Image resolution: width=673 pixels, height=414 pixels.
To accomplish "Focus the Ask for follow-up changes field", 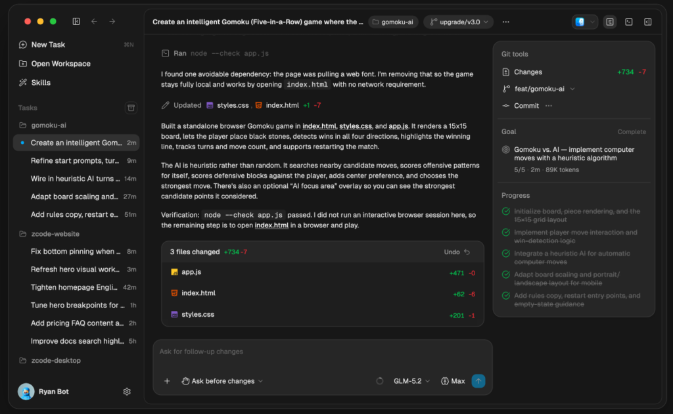I will [x=322, y=352].
